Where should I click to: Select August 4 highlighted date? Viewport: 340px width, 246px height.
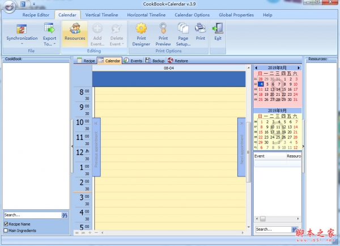coord(261,84)
